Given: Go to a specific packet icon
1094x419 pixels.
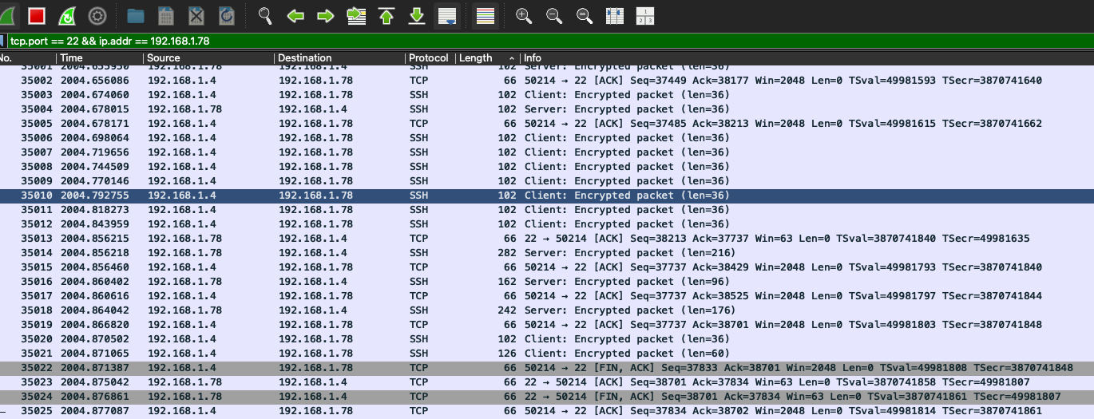Looking at the screenshot, I should (356, 15).
